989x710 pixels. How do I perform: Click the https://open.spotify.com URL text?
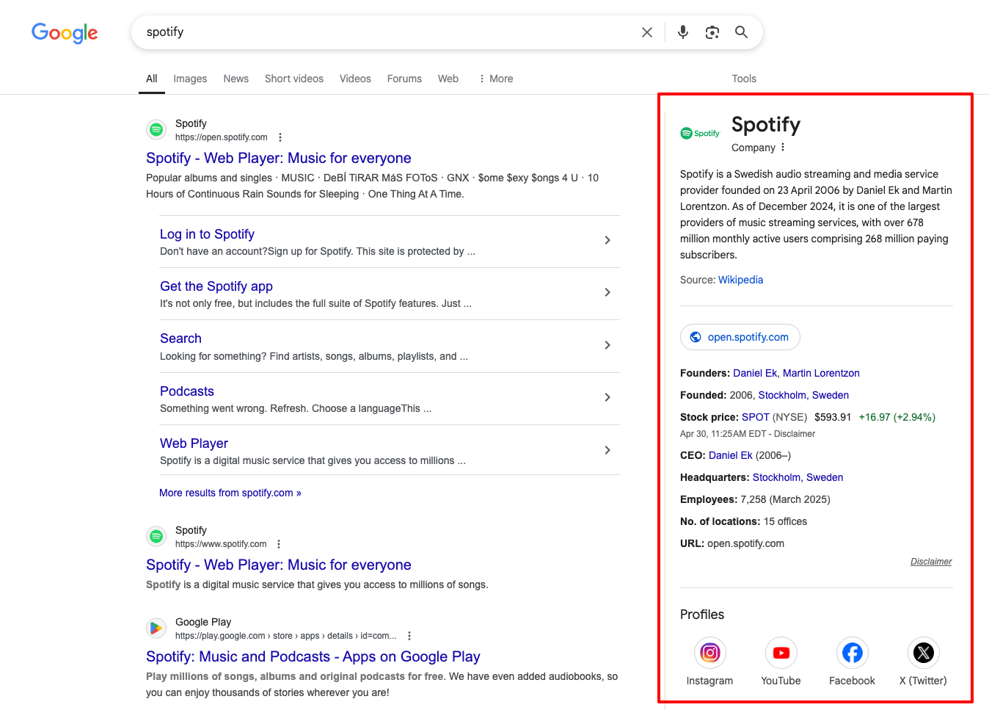click(222, 137)
